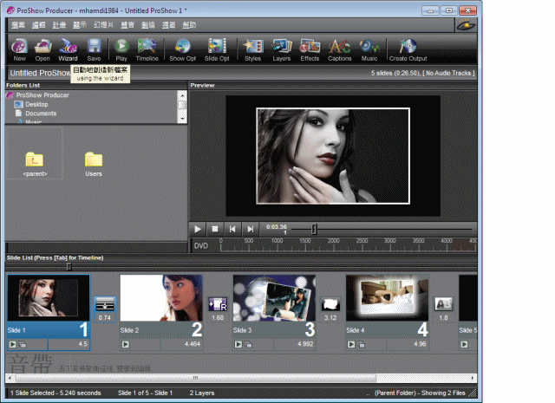Open the 視窗 (Window) menu
The height and width of the screenshot is (403, 555).
[168, 25]
